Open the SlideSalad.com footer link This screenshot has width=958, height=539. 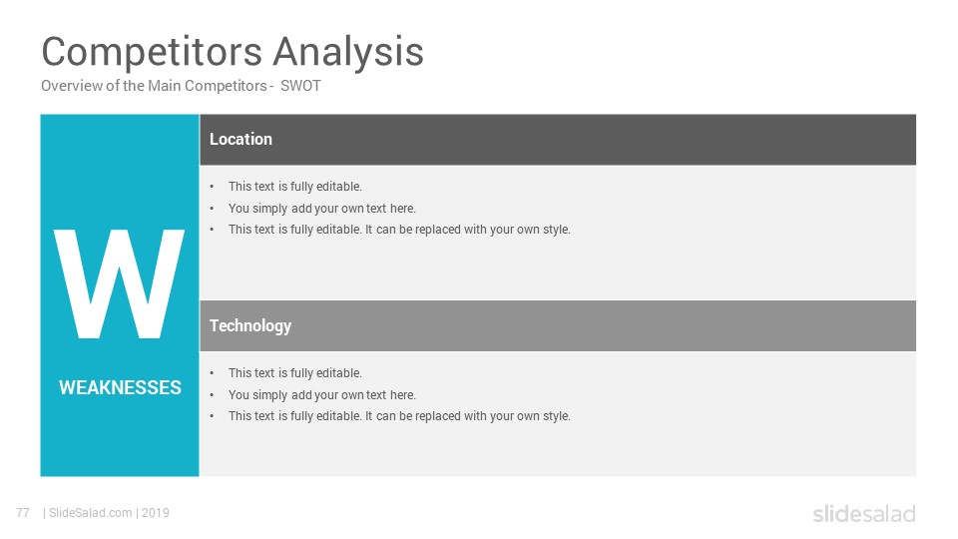[91, 513]
